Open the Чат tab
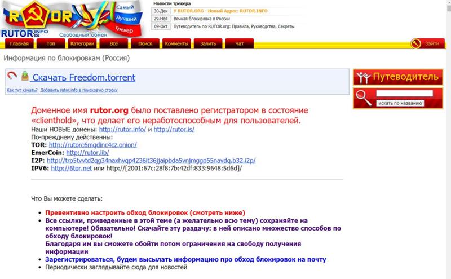 (x=240, y=43)
